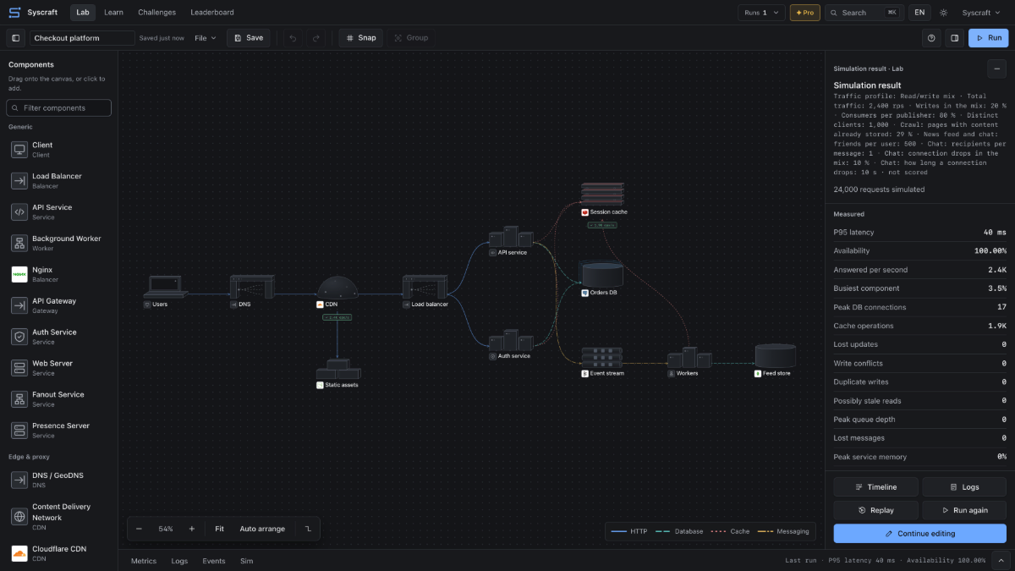
Task: Open the File dropdown menu
Action: click(x=206, y=38)
